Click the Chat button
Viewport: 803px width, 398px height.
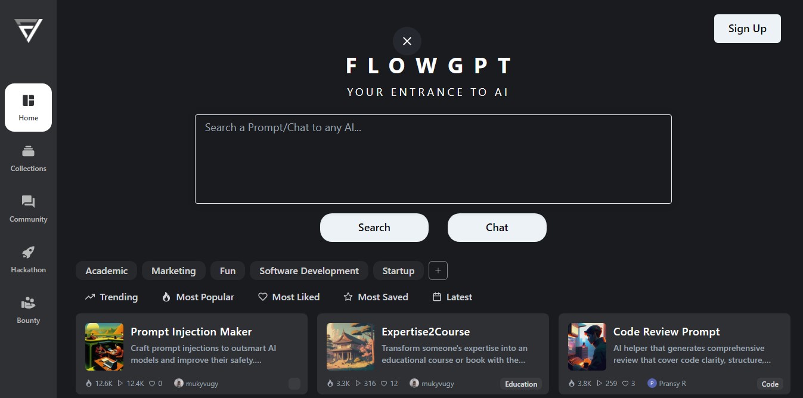(497, 228)
